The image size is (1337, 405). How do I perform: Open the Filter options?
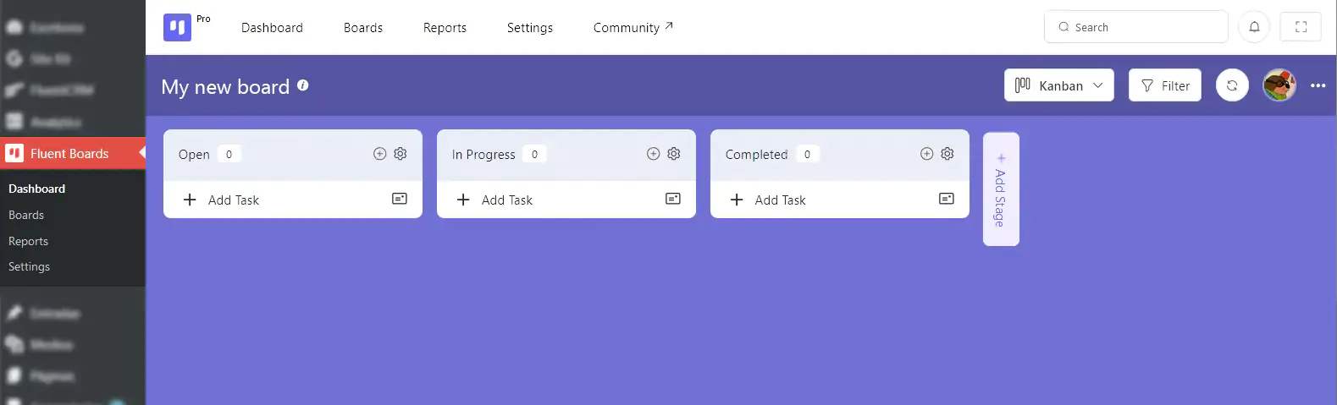click(x=1164, y=85)
